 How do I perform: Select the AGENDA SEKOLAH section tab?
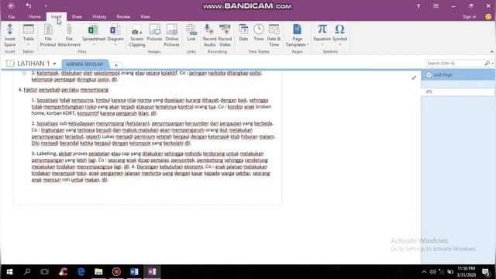pyautogui.click(x=84, y=64)
